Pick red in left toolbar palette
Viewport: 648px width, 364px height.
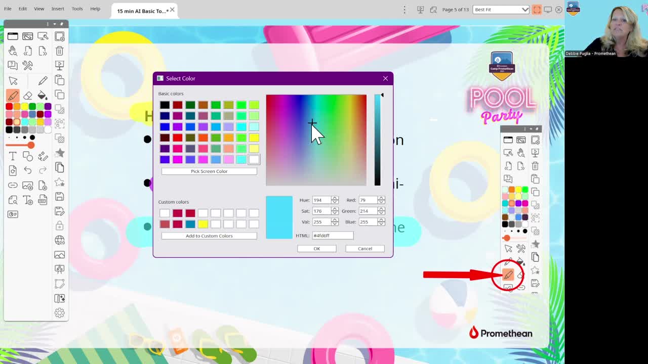point(9,106)
